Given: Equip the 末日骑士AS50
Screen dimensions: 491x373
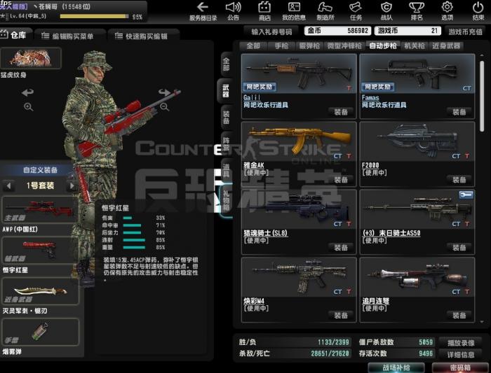Looking at the screenshot, I should (459, 248).
